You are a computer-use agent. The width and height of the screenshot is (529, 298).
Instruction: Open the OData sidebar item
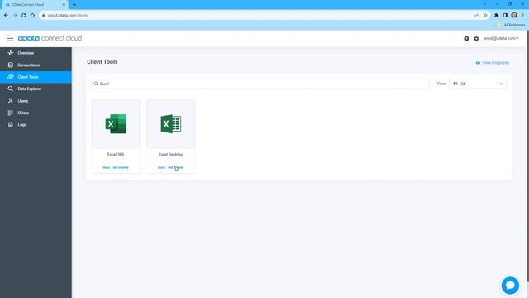(x=36, y=113)
